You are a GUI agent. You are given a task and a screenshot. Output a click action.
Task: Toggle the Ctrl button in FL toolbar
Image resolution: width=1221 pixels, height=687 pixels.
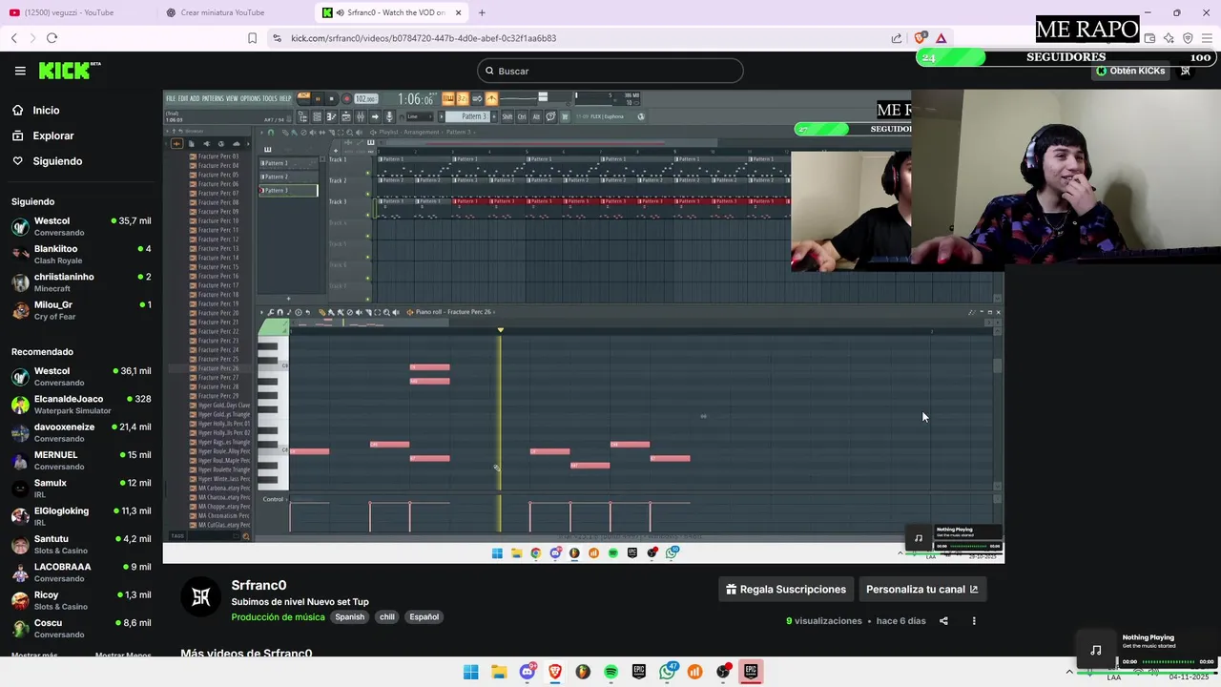click(x=522, y=116)
